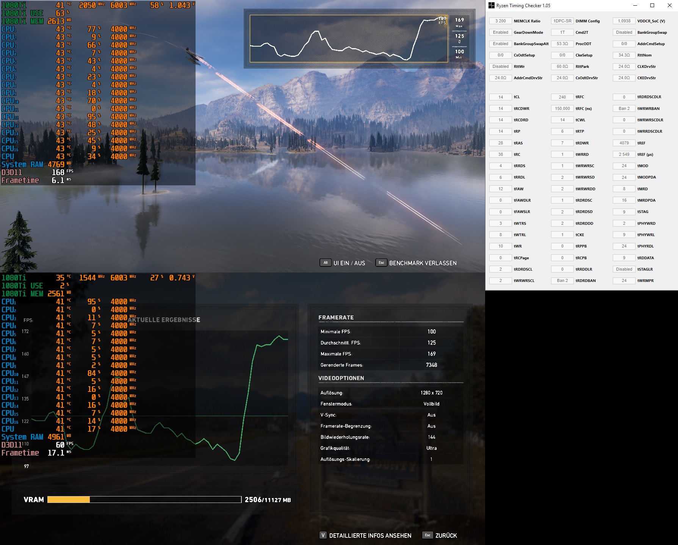Screen dimensions: 678x545
Task: Click the Fenstermodus value Vollbild
Action: tap(432, 404)
